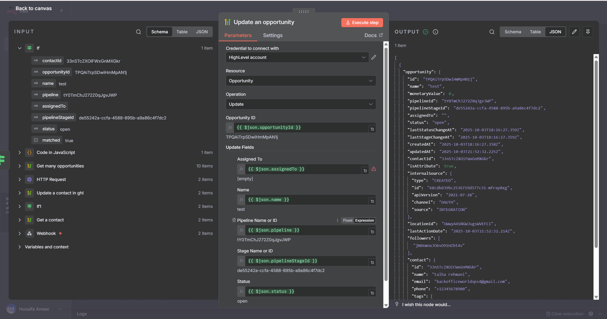Collapse the If input node
Screen dimensions: 607x319
[20, 48]
